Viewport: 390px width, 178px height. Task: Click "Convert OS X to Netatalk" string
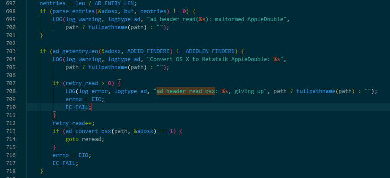[x=190, y=59]
